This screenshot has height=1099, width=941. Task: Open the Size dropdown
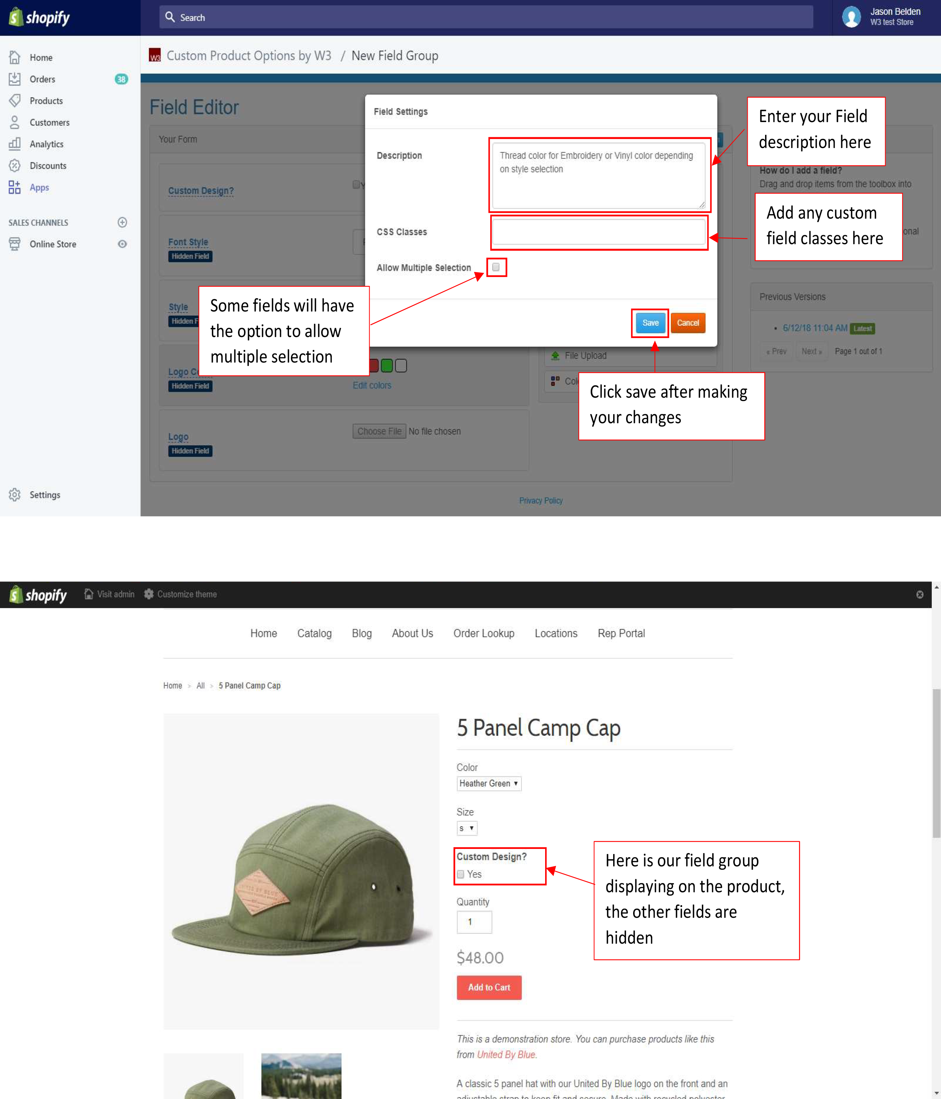click(x=466, y=828)
